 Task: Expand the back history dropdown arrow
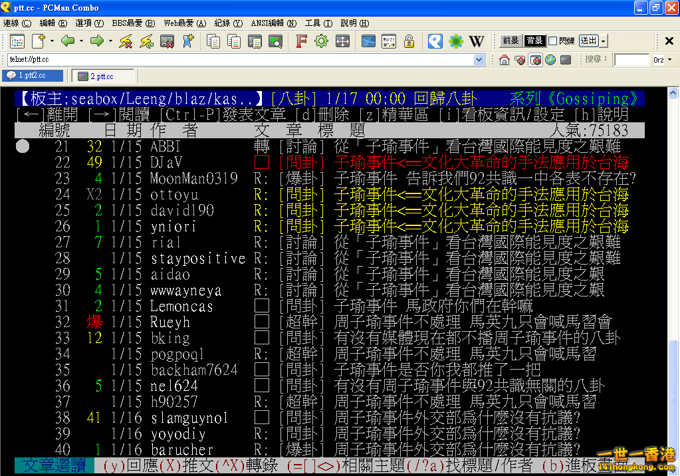point(81,42)
